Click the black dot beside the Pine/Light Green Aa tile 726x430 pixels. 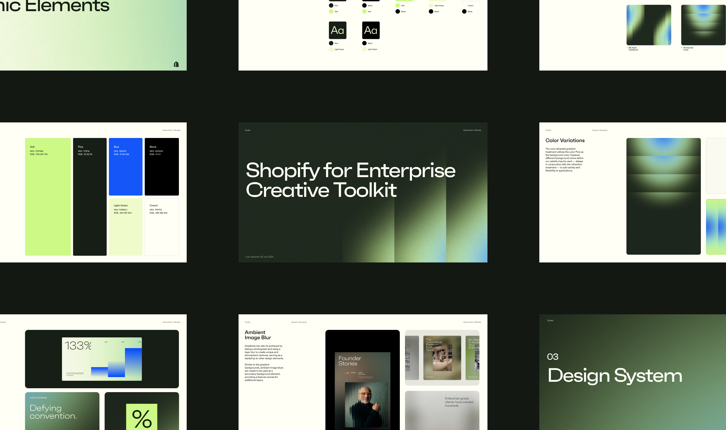(331, 43)
